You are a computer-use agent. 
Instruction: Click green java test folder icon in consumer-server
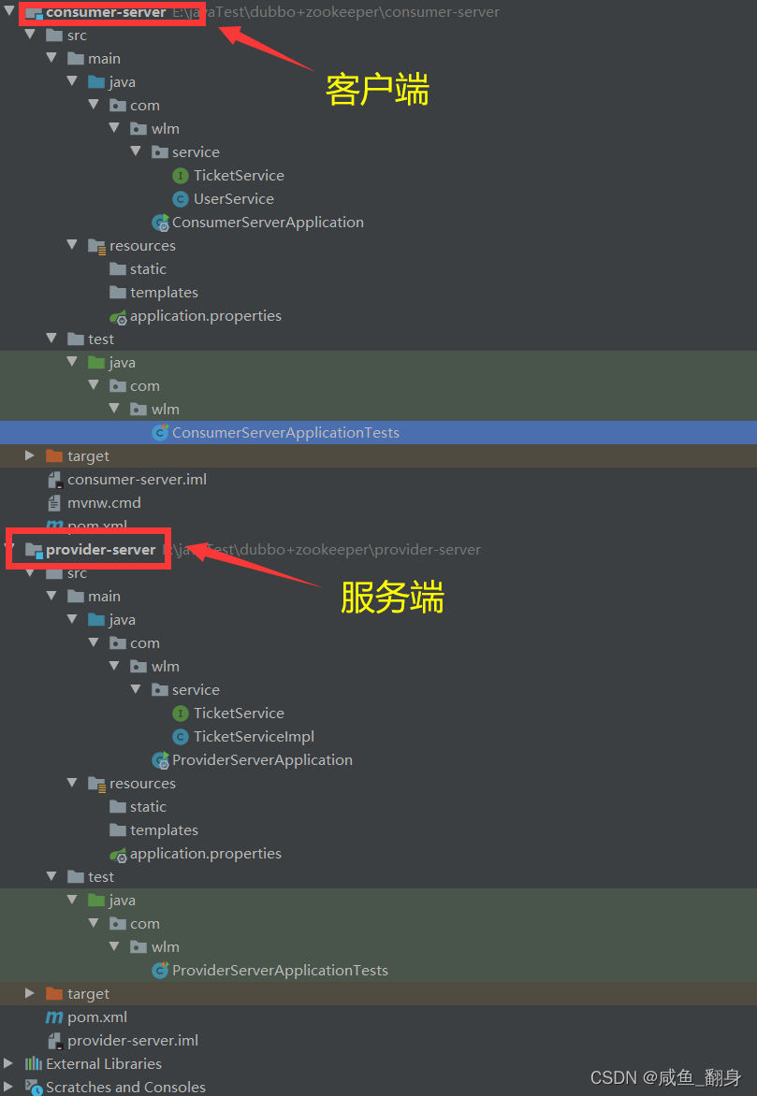click(95, 362)
